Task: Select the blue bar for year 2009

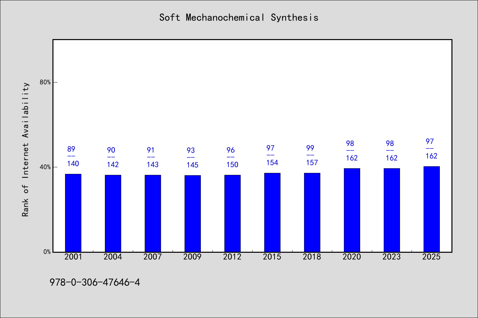Action: 193,213
